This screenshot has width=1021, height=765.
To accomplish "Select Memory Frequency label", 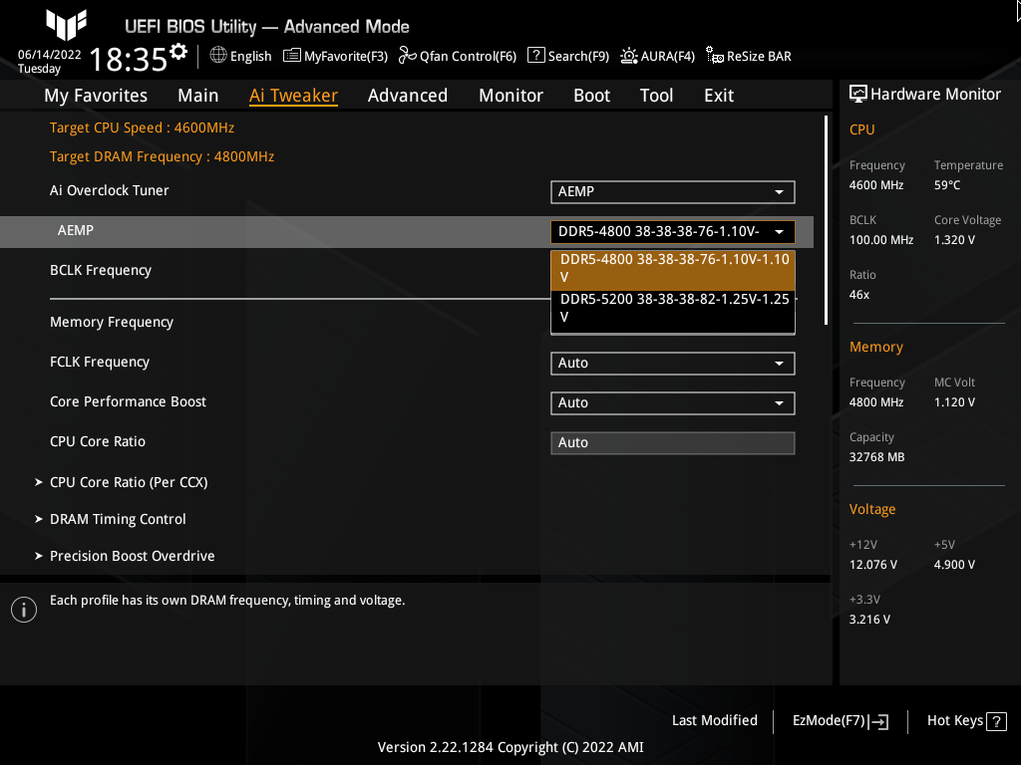I will point(112,323).
